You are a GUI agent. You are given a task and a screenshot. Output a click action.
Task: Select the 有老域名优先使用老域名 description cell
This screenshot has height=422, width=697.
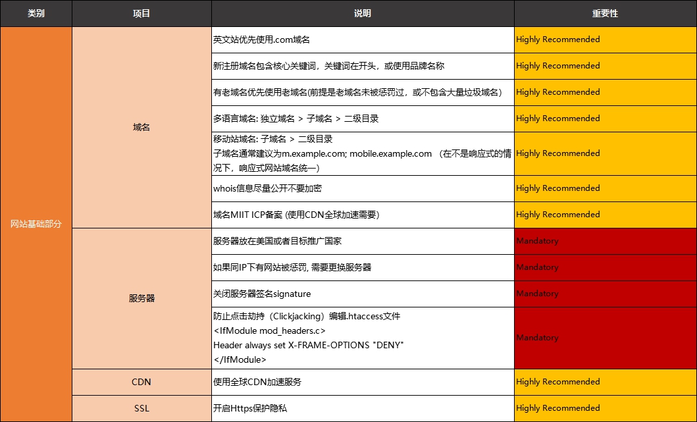point(363,92)
